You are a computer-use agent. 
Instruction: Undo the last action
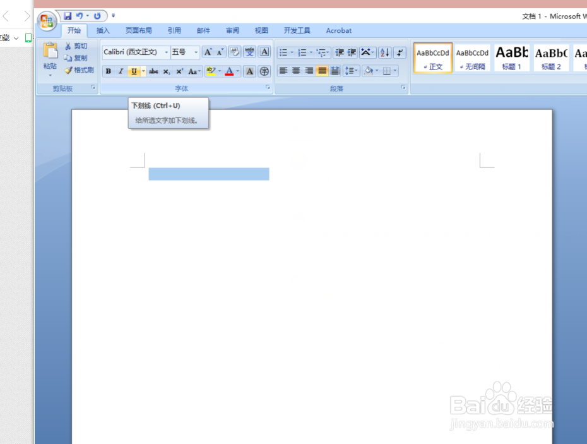(x=80, y=16)
